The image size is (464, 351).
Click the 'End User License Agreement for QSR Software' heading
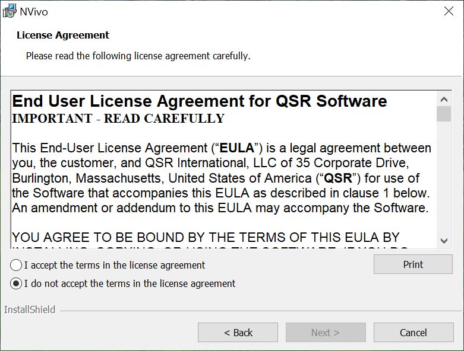(x=200, y=101)
